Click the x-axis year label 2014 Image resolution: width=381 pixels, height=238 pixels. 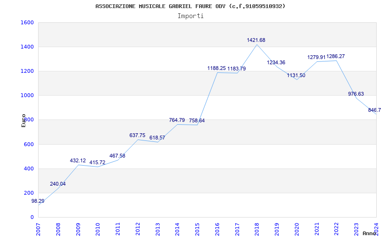(177, 229)
